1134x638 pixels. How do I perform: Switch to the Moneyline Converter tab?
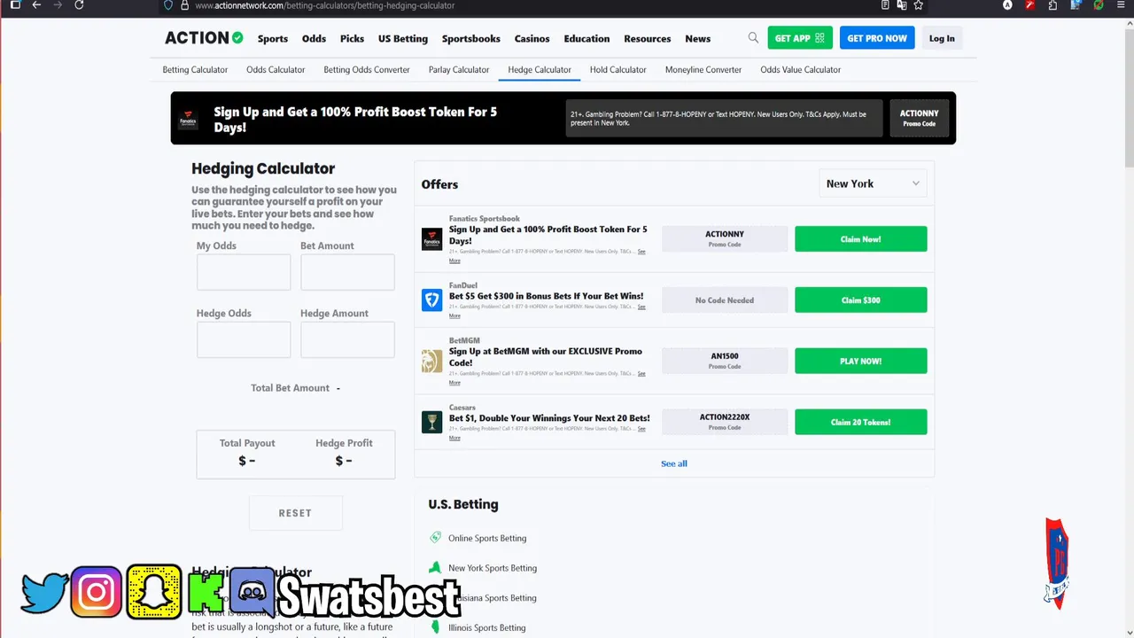(x=703, y=69)
